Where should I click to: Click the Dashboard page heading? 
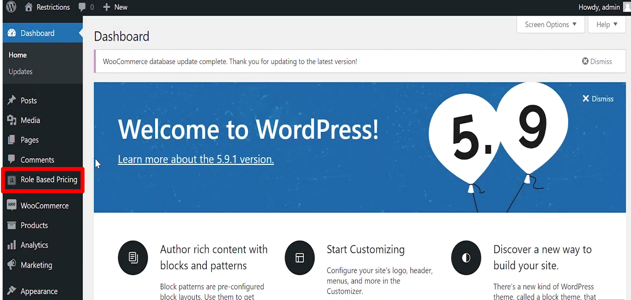point(122,36)
